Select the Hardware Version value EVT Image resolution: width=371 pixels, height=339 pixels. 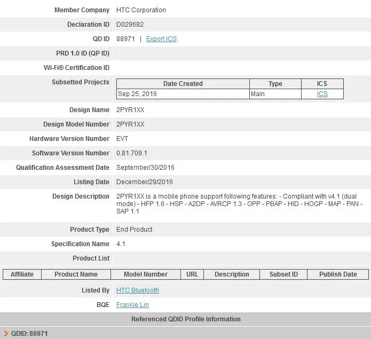pos(122,139)
